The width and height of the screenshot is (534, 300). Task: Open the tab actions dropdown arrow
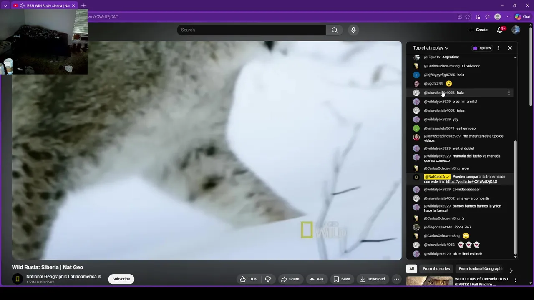click(x=5, y=6)
